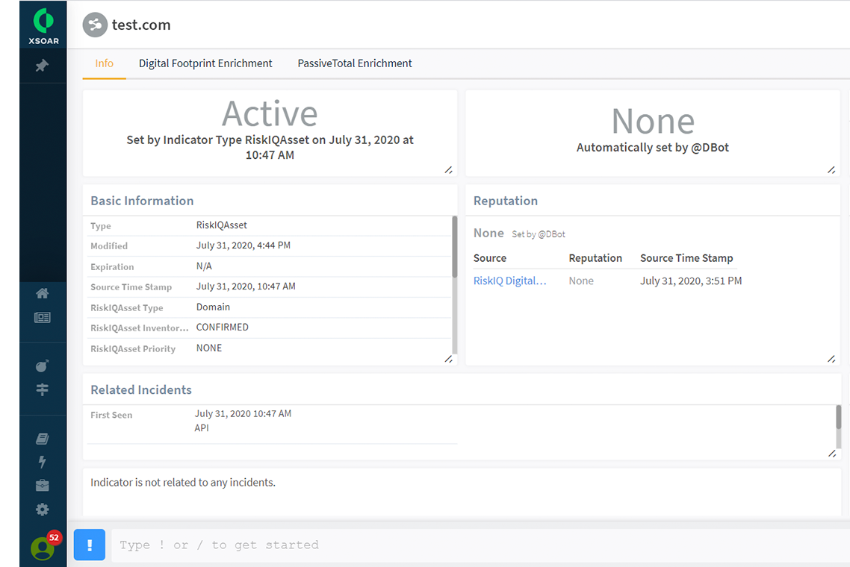This screenshot has height=567, width=850.
Task: Open the Jobs briefcase icon
Action: [x=43, y=485]
